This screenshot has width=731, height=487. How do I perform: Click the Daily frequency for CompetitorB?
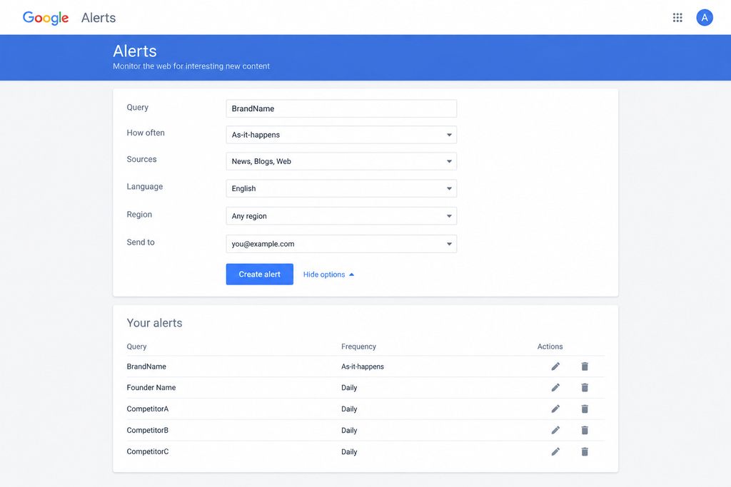tap(349, 430)
